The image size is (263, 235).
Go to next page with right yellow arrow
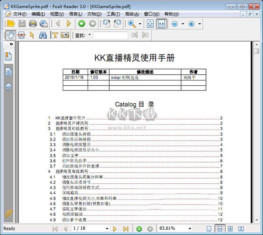(69, 24)
